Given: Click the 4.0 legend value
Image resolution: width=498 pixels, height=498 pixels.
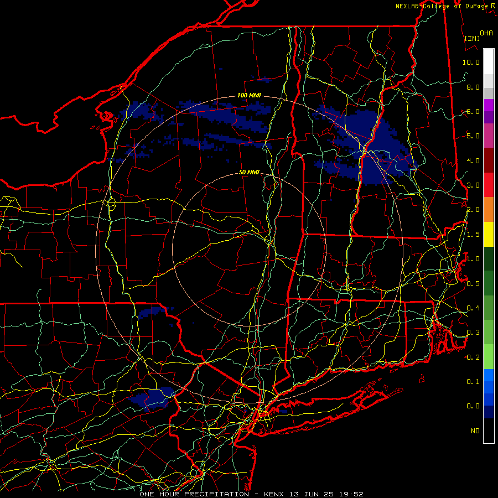Looking at the screenshot, I should 473,160.
